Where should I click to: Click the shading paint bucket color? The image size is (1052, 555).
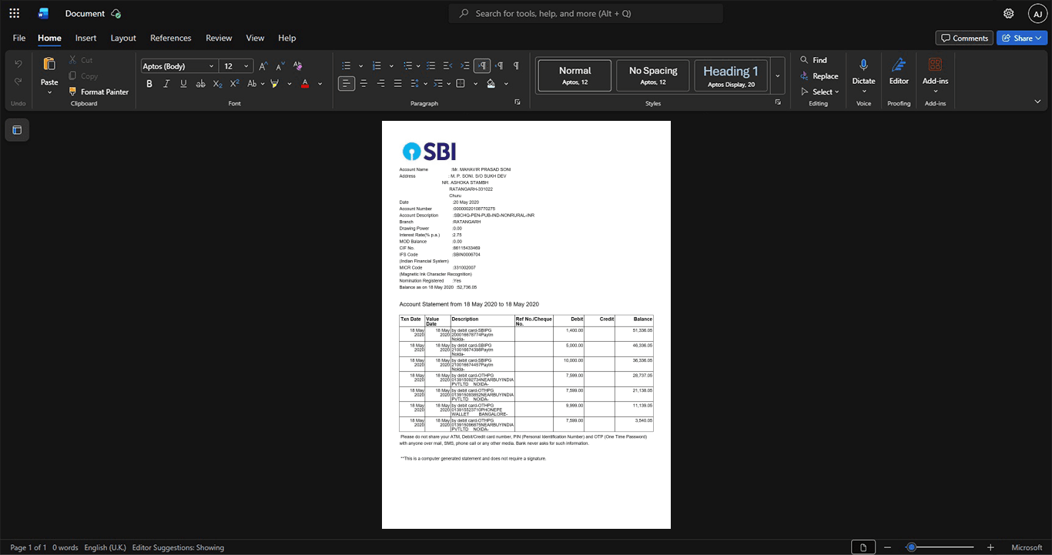coord(491,83)
